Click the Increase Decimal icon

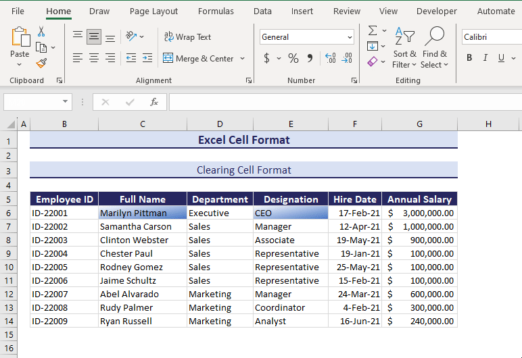(x=330, y=58)
